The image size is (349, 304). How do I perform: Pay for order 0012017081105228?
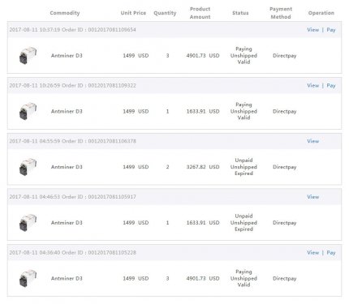331,252
